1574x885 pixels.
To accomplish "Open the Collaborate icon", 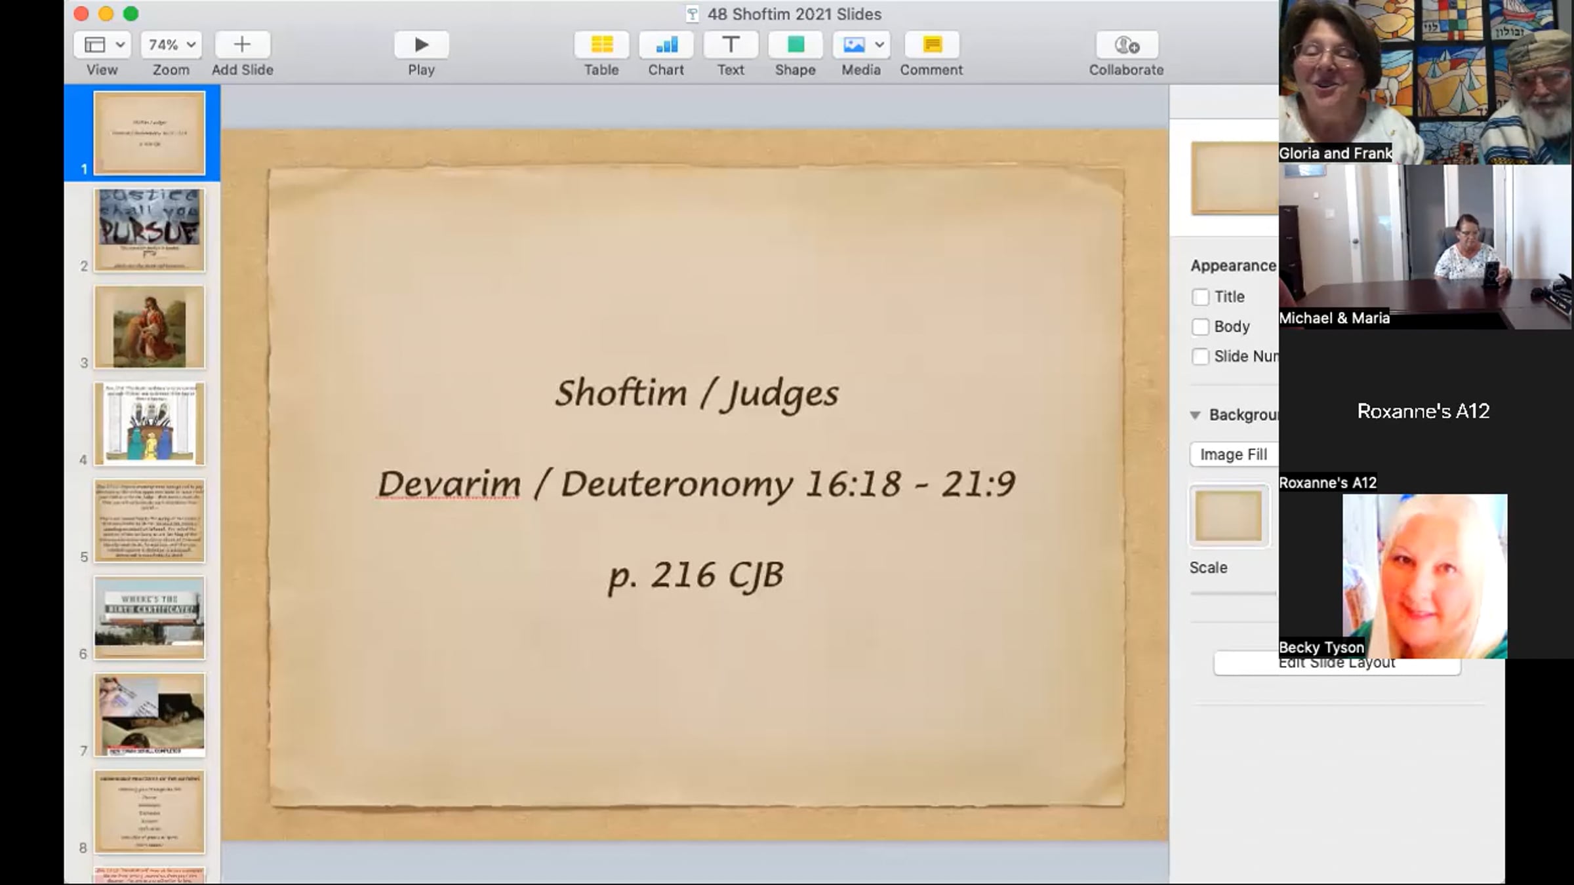I will (1126, 45).
